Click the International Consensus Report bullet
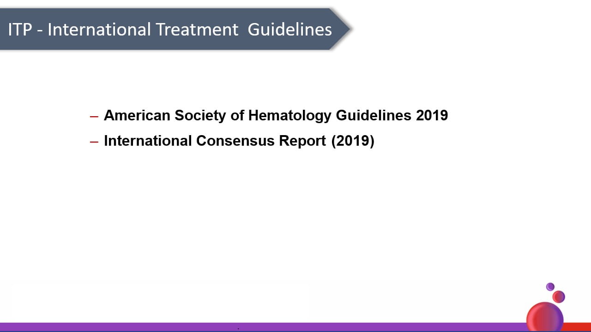 pyautogui.click(x=239, y=141)
